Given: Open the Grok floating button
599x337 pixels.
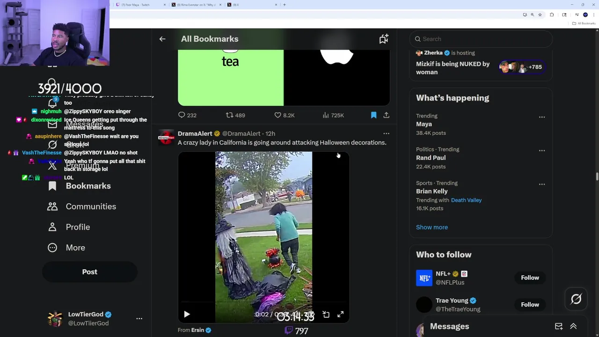Looking at the screenshot, I should tap(576, 299).
